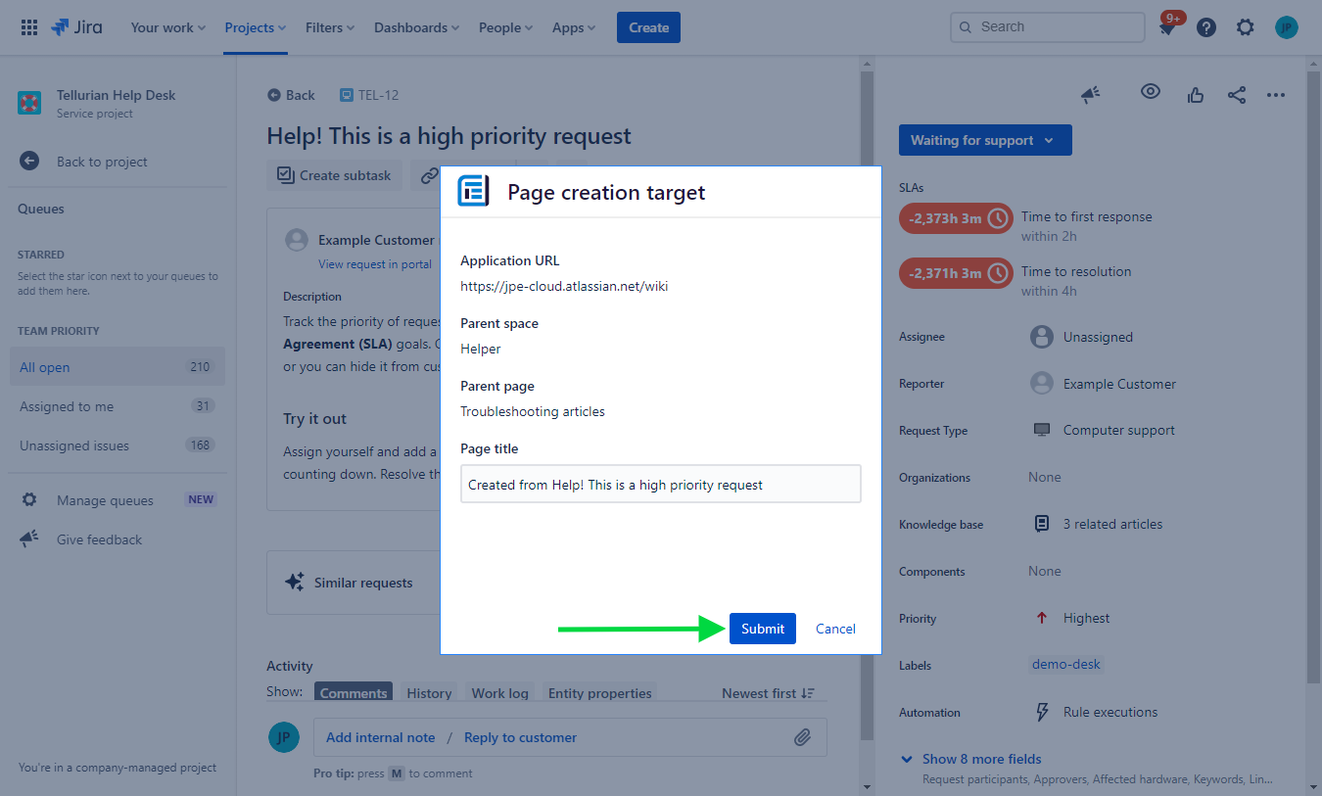The width and height of the screenshot is (1322, 796).
Task: Click the Submit button in dialog
Action: pos(762,629)
